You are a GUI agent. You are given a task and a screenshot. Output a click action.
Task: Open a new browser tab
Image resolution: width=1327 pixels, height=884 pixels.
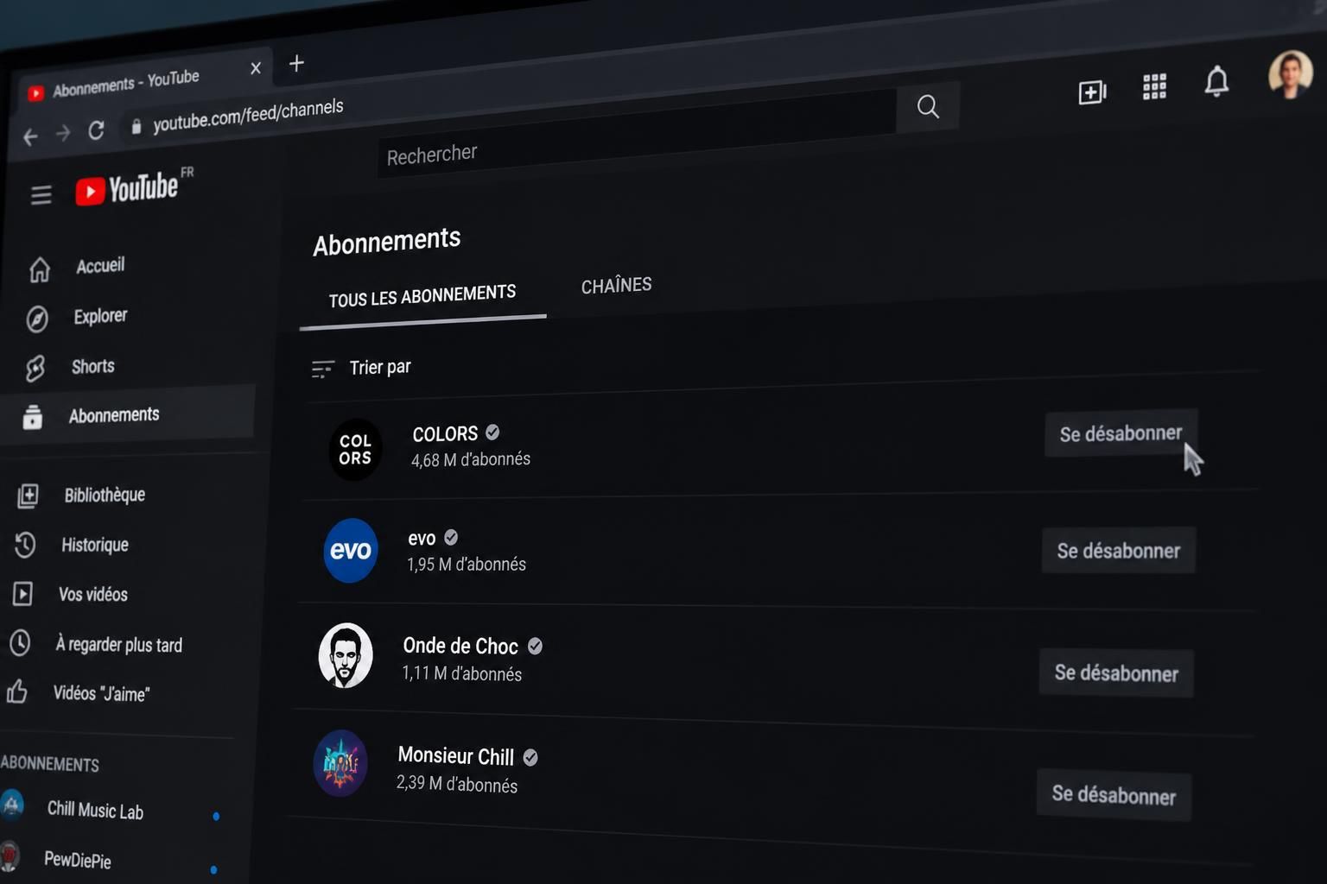tap(296, 63)
